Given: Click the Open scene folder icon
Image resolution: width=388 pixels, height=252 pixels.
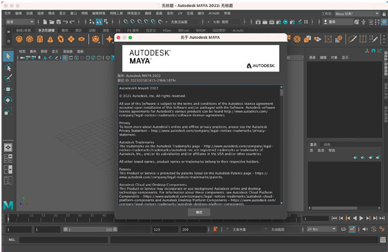Looking at the screenshot, I should (x=52, y=22).
